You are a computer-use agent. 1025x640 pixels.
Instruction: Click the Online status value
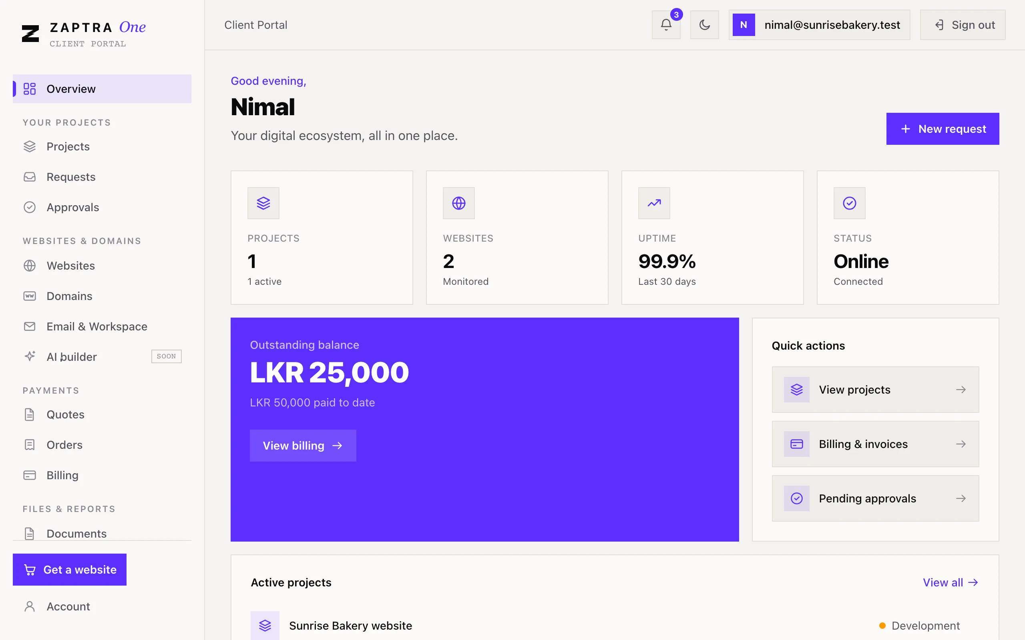pyautogui.click(x=861, y=261)
